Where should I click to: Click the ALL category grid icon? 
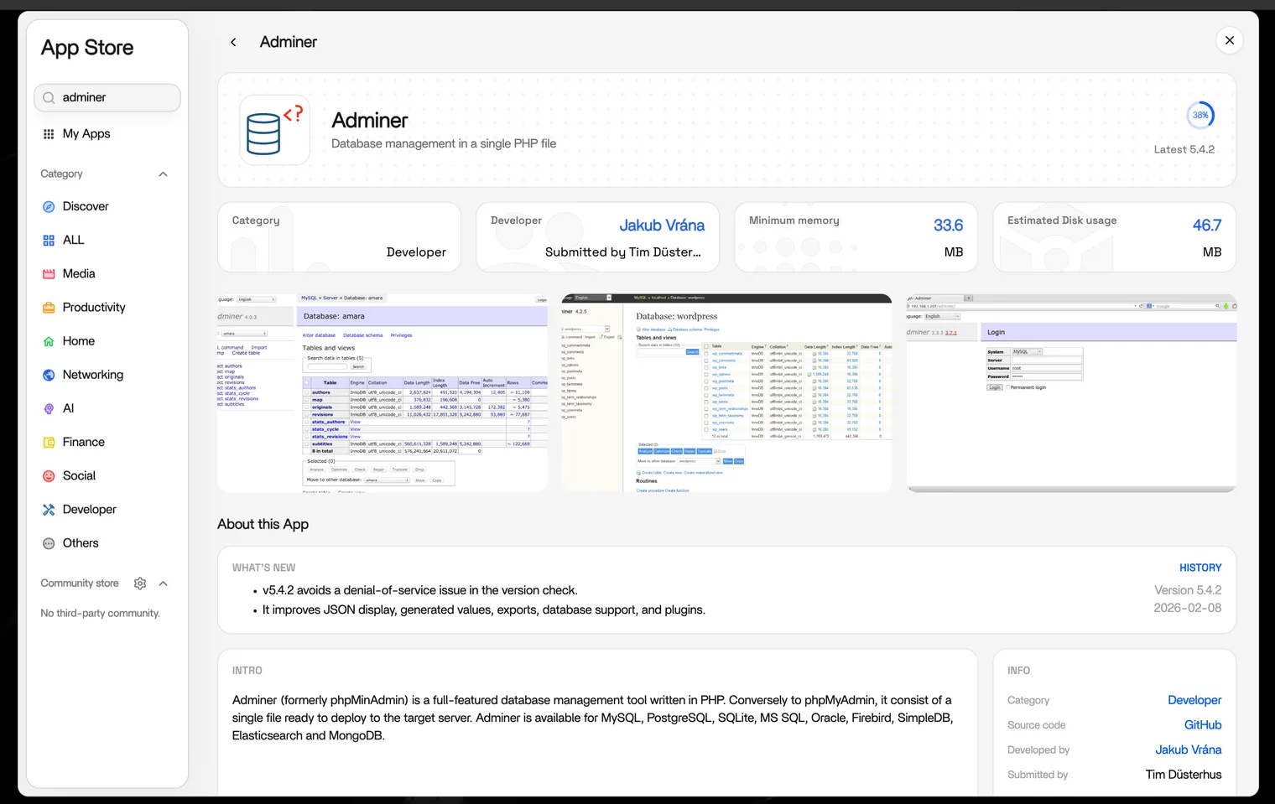[49, 241]
